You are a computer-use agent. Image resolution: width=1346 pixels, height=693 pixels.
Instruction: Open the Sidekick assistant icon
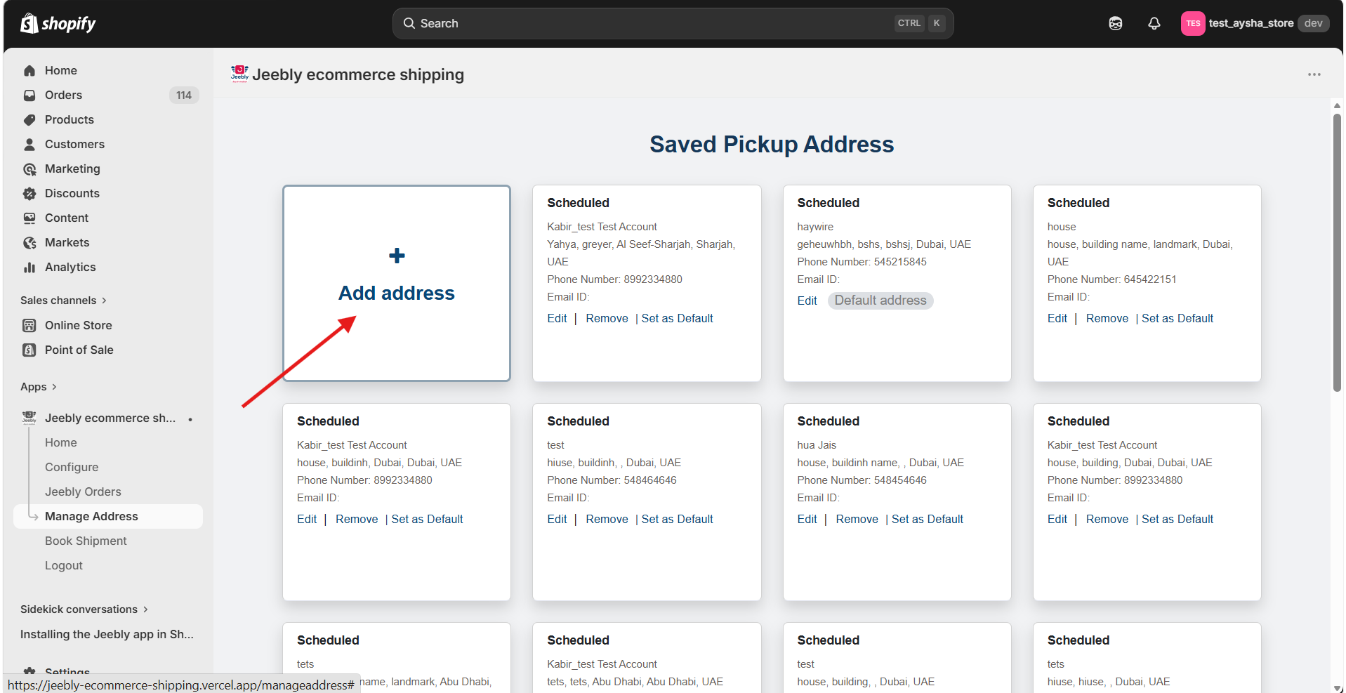coord(1116,23)
